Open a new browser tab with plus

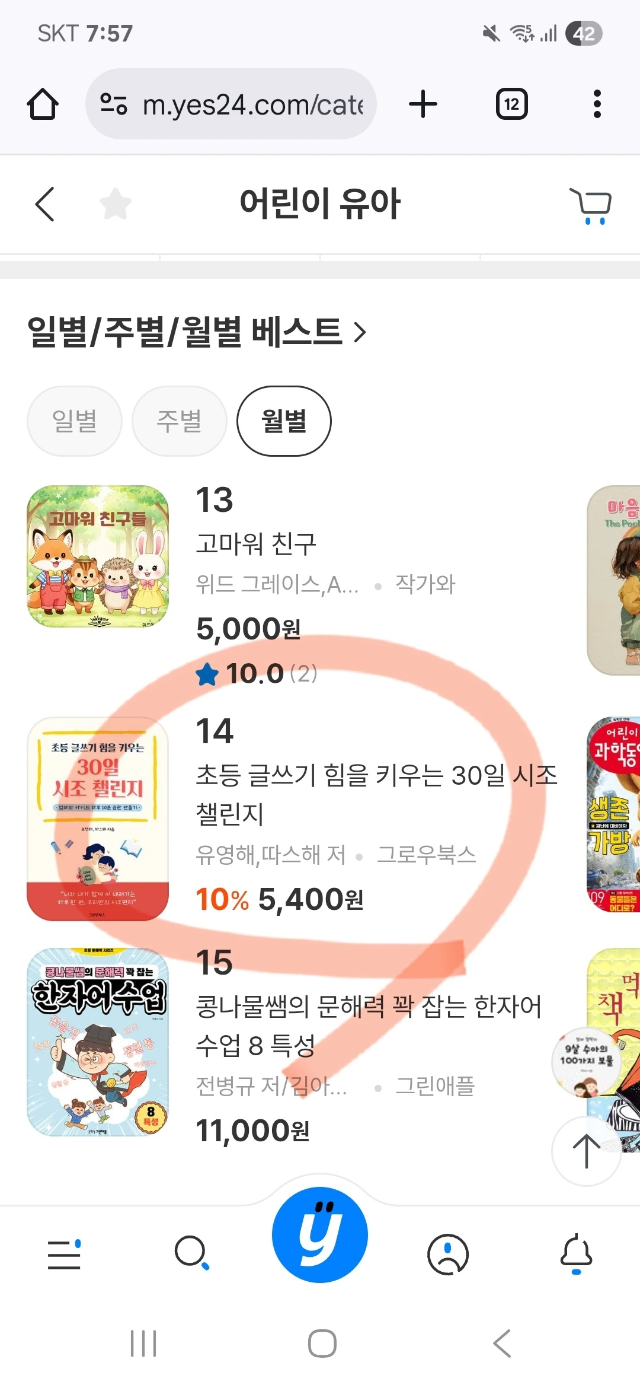tap(423, 104)
